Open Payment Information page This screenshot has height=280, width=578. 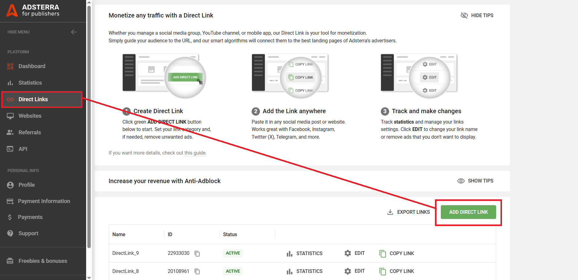[x=44, y=201]
